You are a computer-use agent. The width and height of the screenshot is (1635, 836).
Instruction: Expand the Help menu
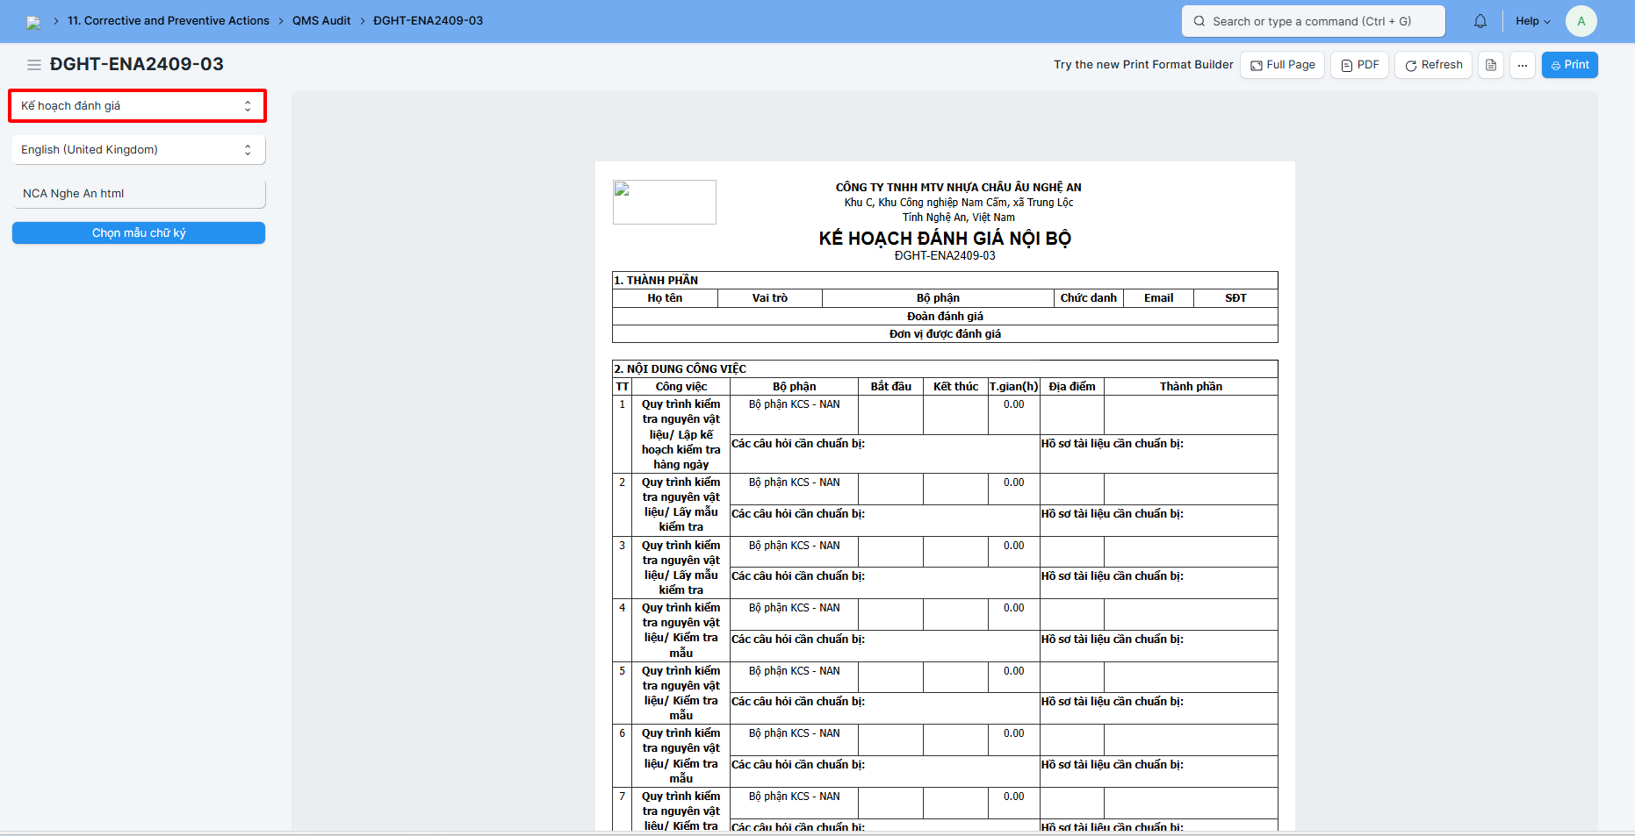1532,21
